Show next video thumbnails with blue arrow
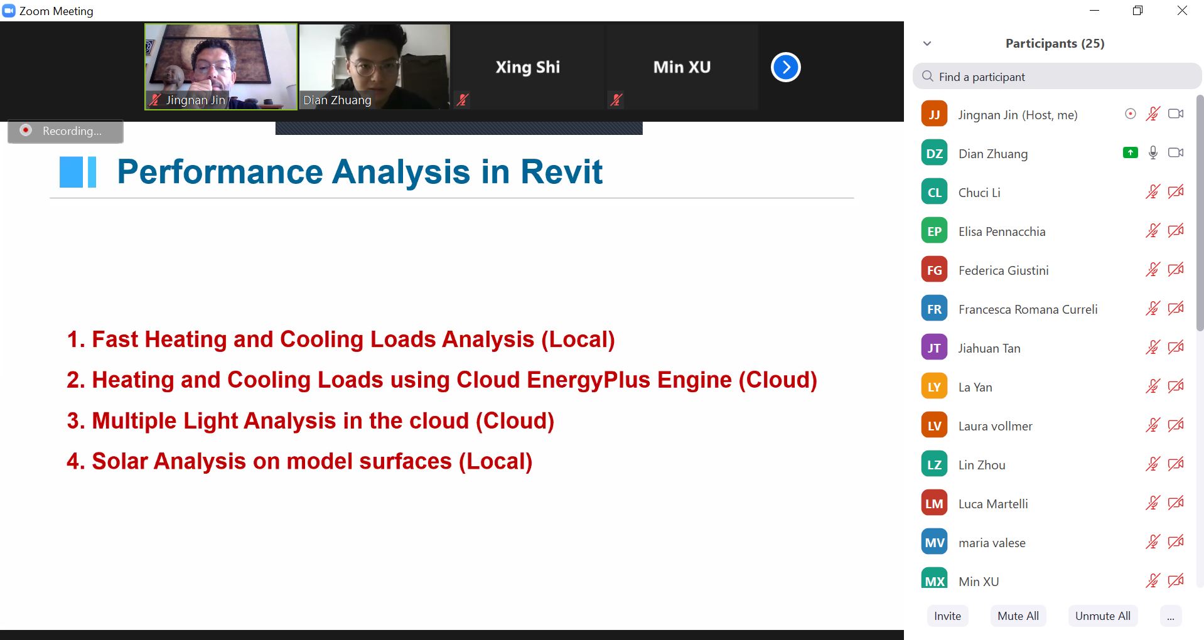Viewport: 1204px width, 640px height. click(785, 67)
